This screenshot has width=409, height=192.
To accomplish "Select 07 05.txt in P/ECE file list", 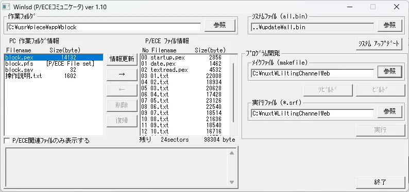I will [185, 101].
